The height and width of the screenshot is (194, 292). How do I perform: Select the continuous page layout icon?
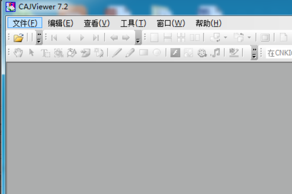click(x=167, y=38)
